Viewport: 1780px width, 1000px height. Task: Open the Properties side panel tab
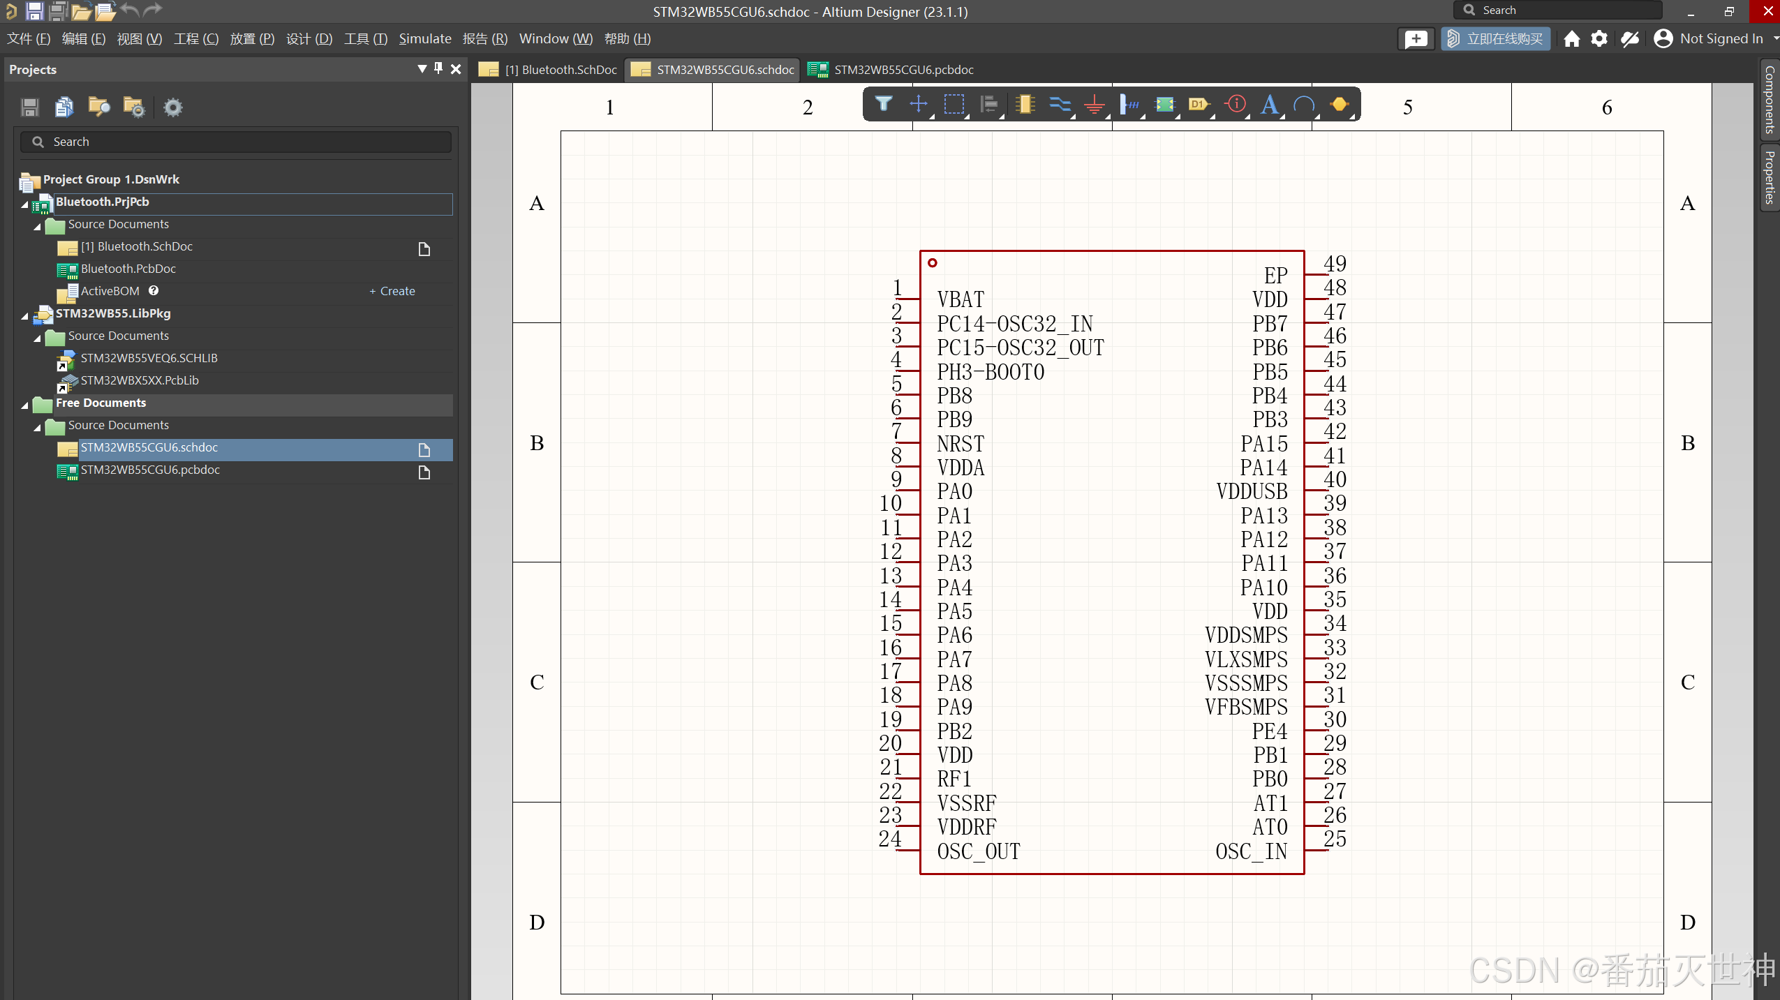tap(1769, 177)
